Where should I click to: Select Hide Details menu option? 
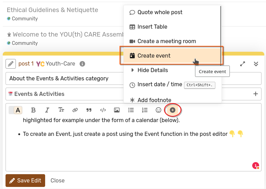[x=153, y=70]
